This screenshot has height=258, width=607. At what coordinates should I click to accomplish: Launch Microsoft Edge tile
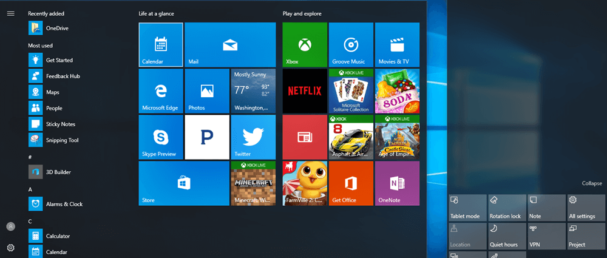tap(161, 91)
